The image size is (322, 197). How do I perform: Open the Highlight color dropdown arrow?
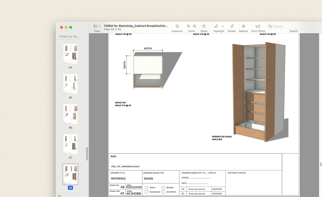(x=223, y=26)
